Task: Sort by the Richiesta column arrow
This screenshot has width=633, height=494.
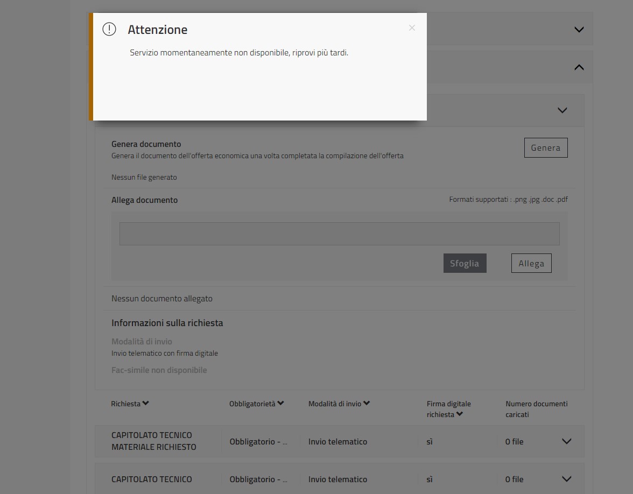Action: (146, 404)
